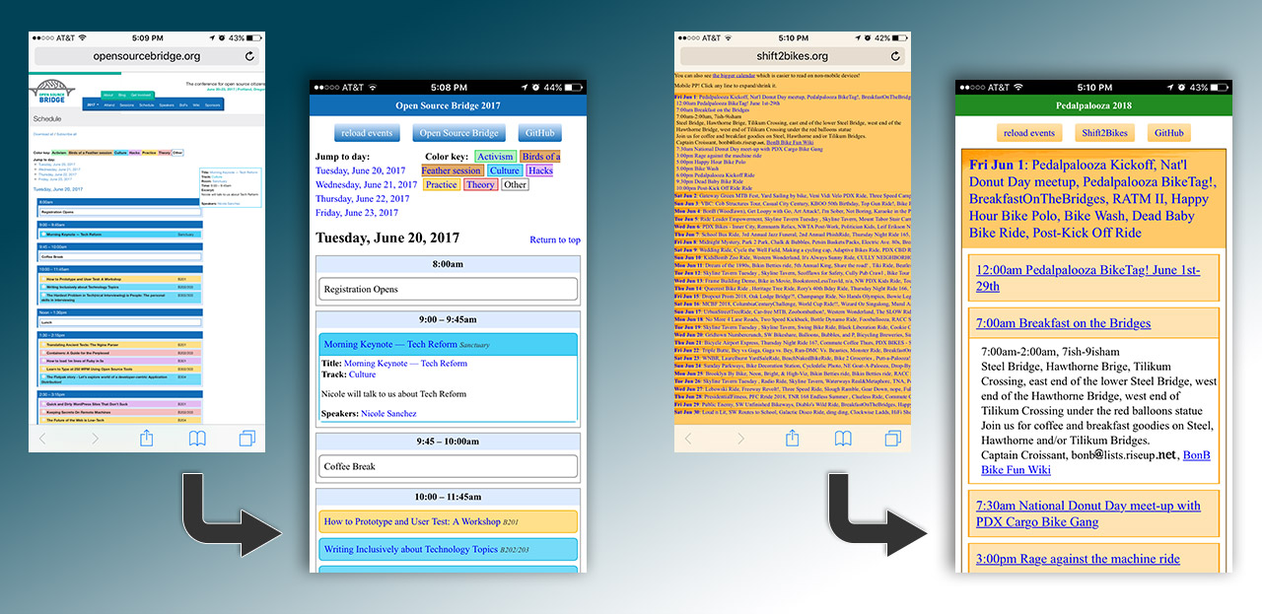Open Speakers in opensourcebridge.org nav bar

pyautogui.click(x=167, y=104)
